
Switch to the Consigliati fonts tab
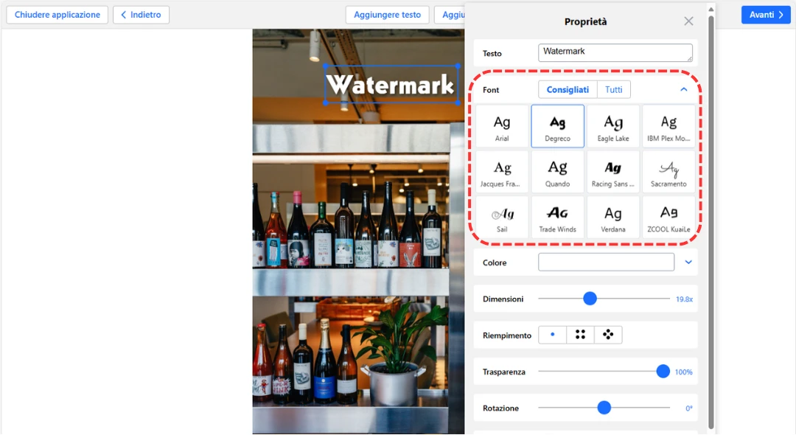click(568, 90)
